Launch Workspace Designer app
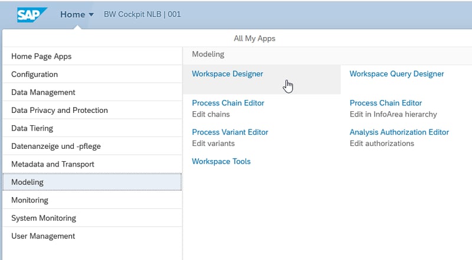This screenshot has height=260, width=472. coord(227,74)
